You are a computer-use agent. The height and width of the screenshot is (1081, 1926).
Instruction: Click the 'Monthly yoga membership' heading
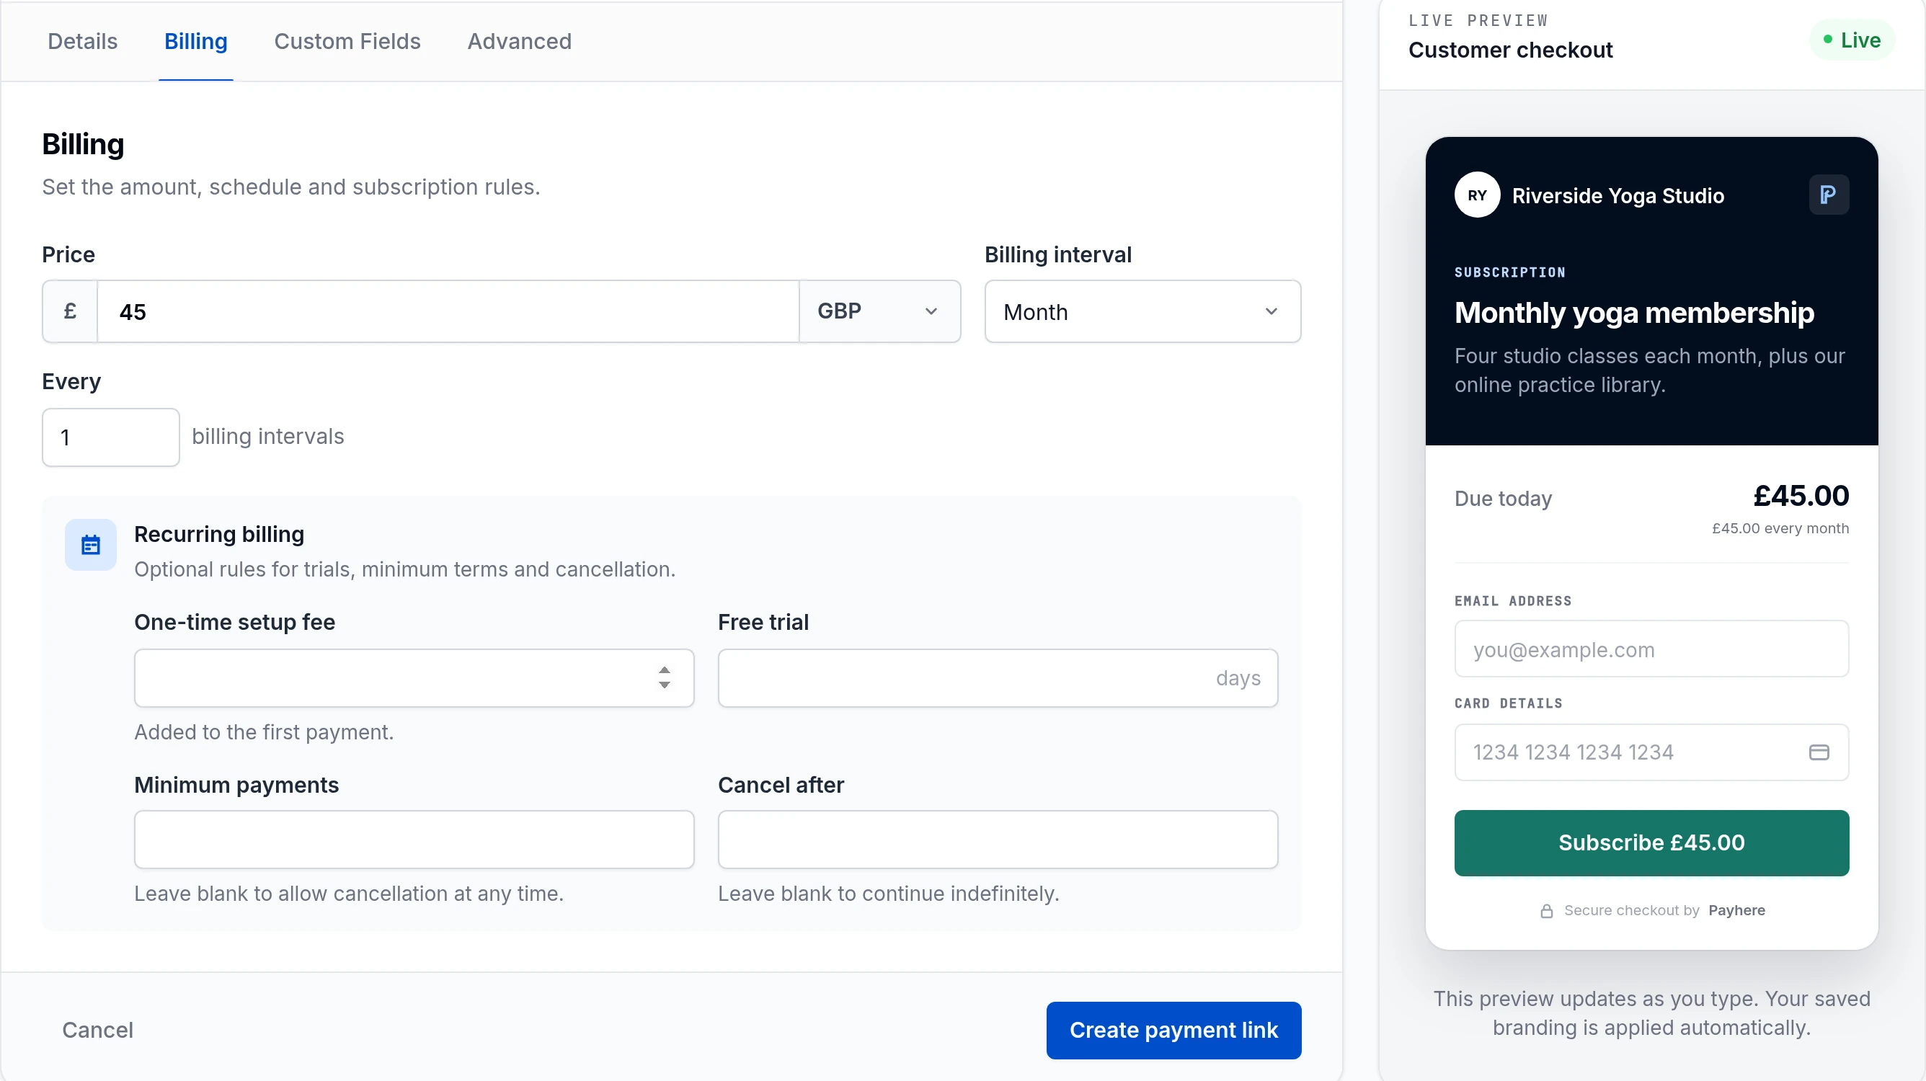pos(1633,313)
